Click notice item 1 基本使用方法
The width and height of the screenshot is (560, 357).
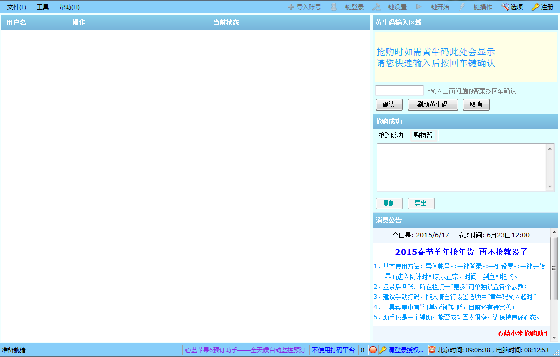(459, 271)
